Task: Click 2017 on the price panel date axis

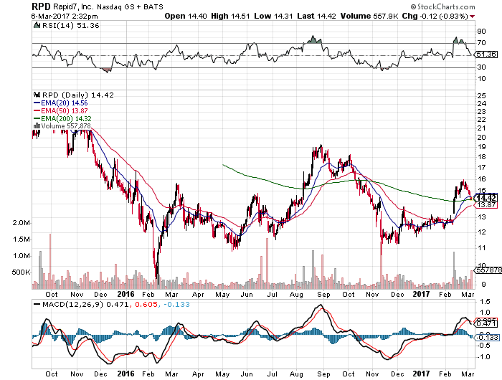Action: [x=421, y=294]
